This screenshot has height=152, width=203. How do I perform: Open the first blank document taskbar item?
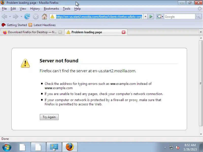(23, 147)
